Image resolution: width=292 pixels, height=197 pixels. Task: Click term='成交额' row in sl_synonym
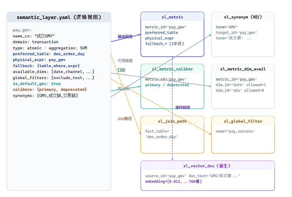233,38
